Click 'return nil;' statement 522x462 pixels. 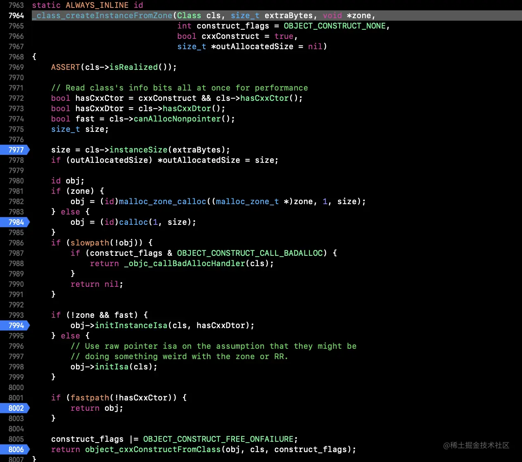click(x=97, y=284)
